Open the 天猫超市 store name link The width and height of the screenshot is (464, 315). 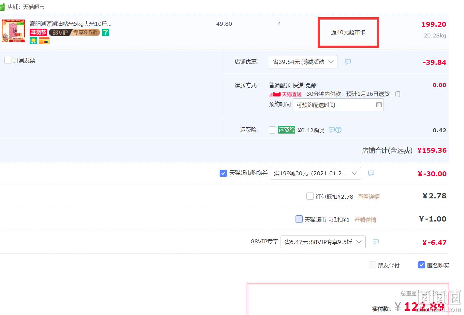34,7
